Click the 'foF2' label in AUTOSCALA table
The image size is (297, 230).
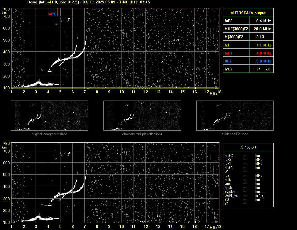[x=229, y=21]
